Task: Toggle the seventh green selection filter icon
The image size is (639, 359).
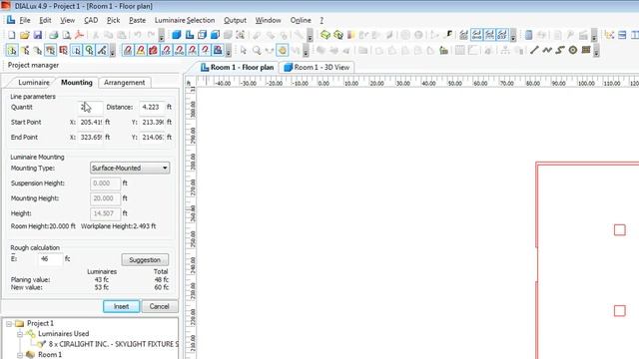Action: [89, 51]
